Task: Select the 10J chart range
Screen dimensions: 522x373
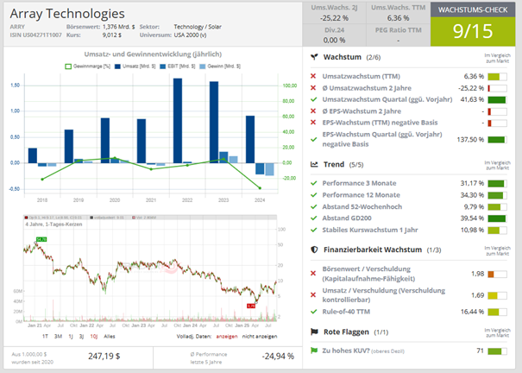Action: point(94,337)
